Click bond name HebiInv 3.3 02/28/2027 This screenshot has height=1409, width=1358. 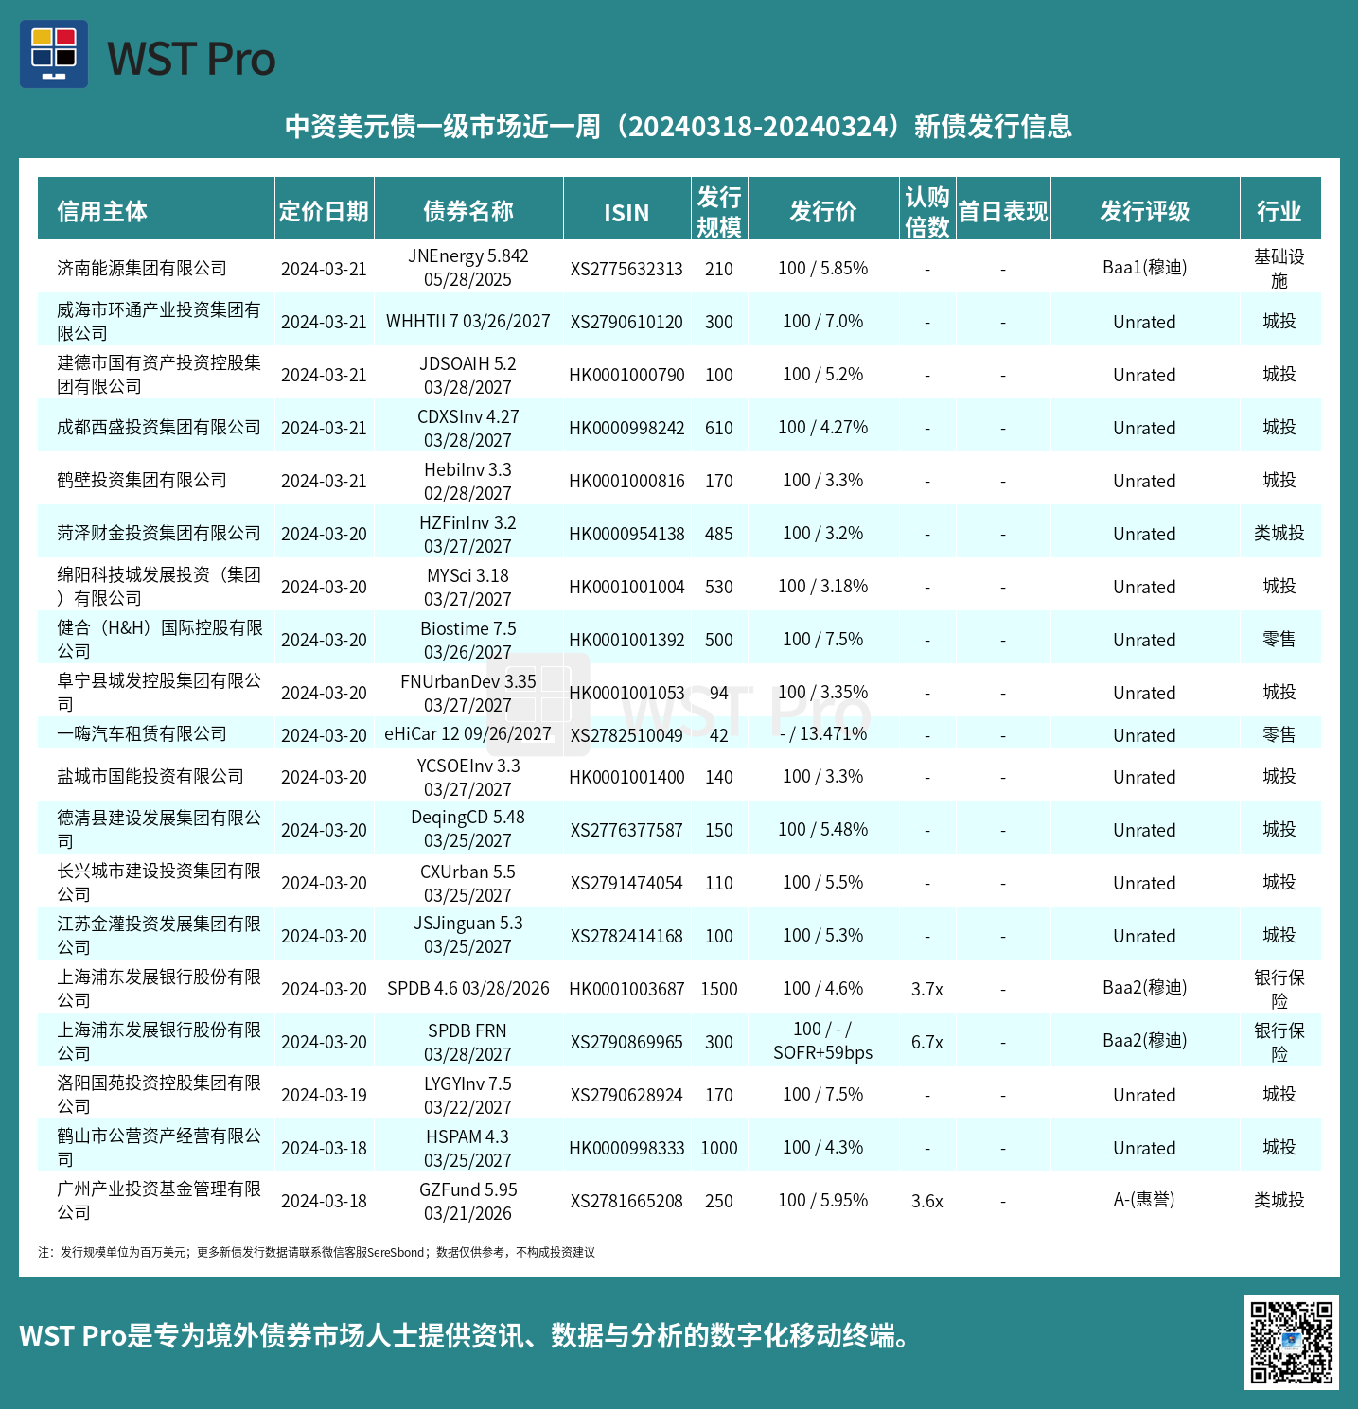click(468, 482)
